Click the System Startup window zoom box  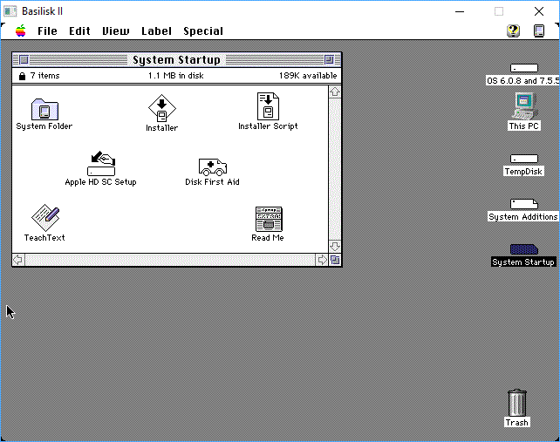[329, 59]
